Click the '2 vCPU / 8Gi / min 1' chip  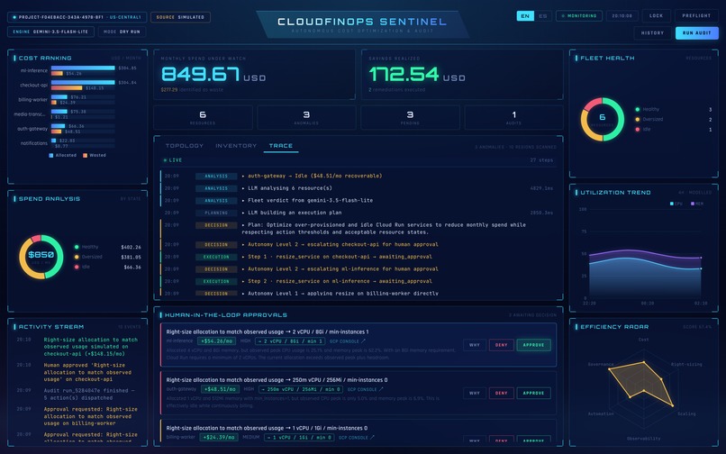coord(289,341)
